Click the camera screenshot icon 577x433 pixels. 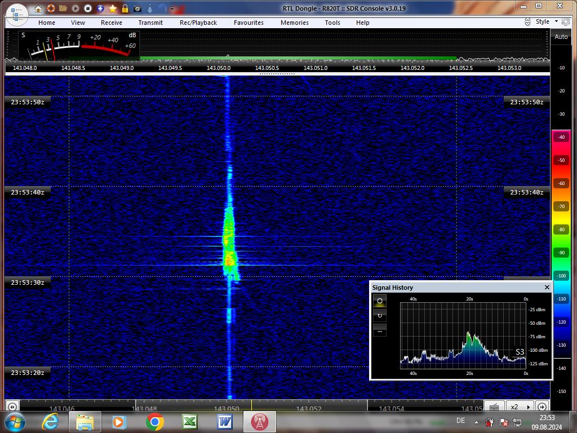(137, 8)
